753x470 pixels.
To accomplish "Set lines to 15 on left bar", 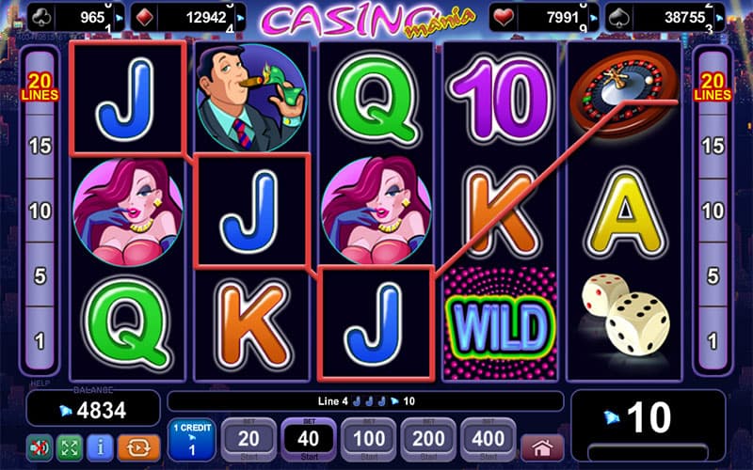I will point(40,146).
